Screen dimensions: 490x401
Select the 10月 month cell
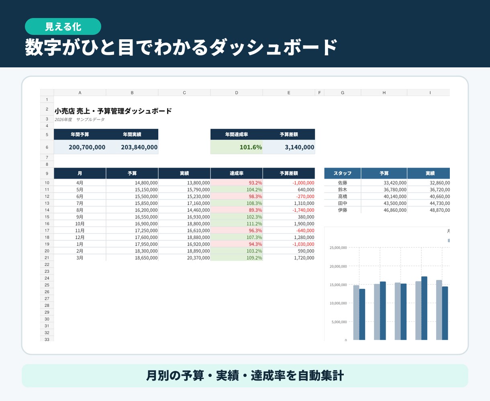[80, 224]
